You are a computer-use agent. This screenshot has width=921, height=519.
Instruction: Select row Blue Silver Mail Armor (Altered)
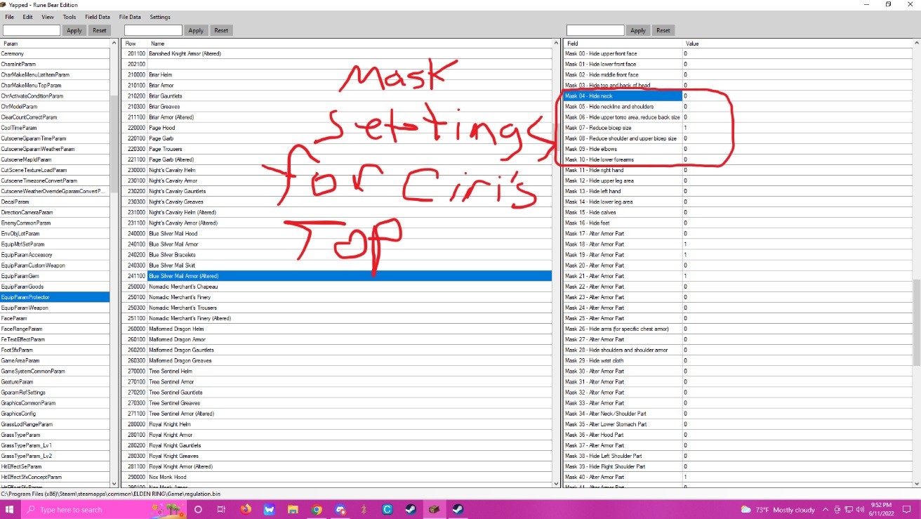coord(337,276)
